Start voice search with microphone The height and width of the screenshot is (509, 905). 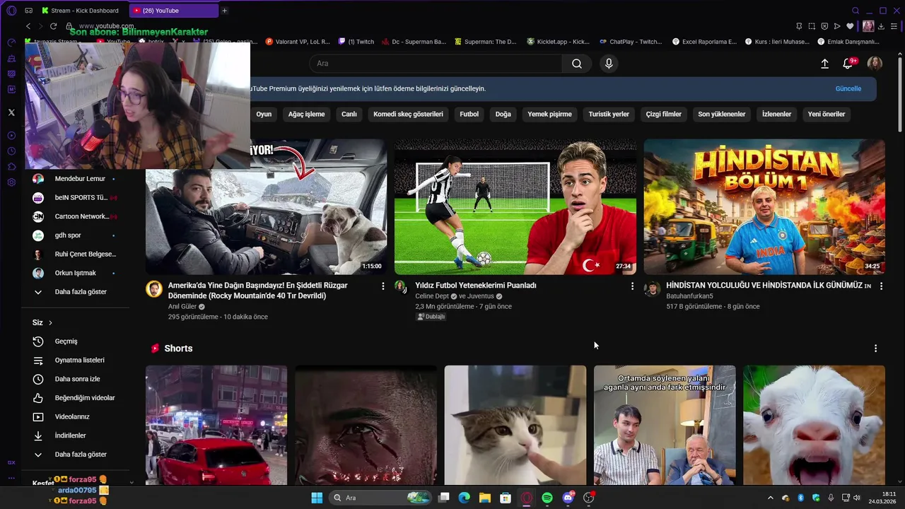(x=609, y=64)
